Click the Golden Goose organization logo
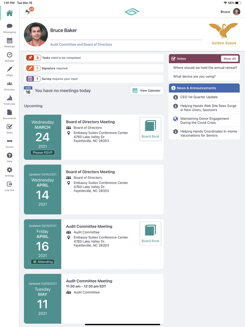Image resolution: width=245 pixels, height=327 pixels. [223, 34]
